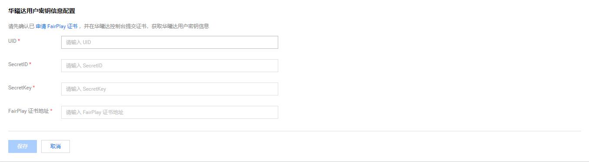
Task: Focus the UID input field
Action: [169, 42]
